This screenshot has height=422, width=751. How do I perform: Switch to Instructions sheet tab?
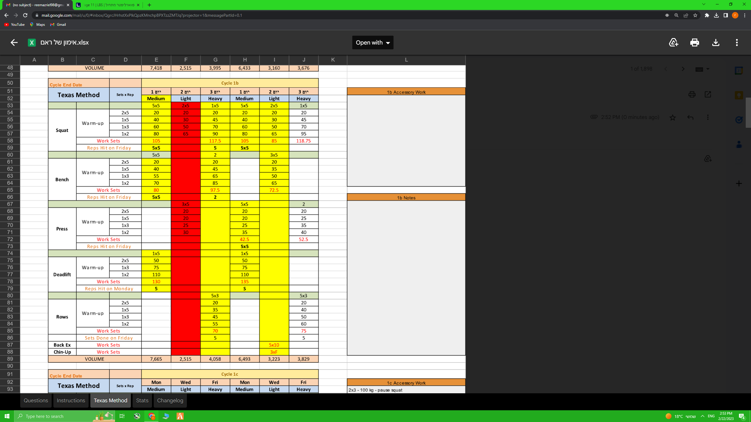click(71, 400)
